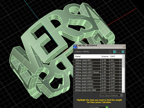Toggle the GV library switch
Image resolution: width=144 pixels, height=108 pixels.
coord(112,52)
